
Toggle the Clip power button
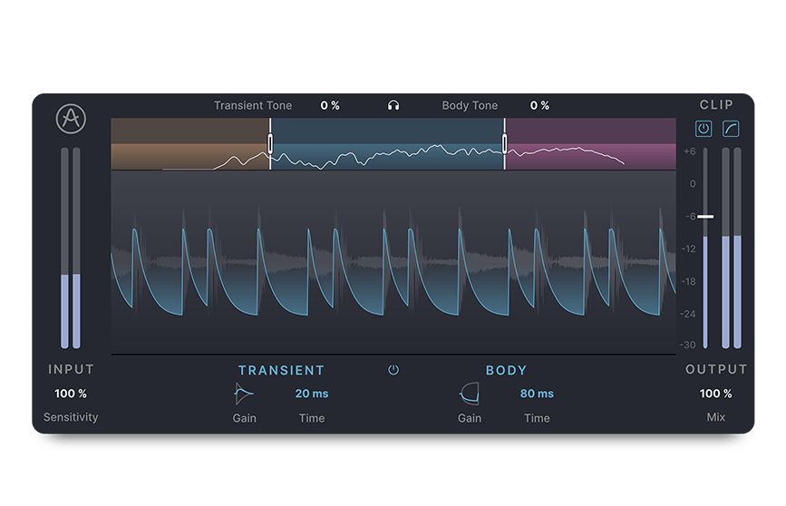[704, 129]
